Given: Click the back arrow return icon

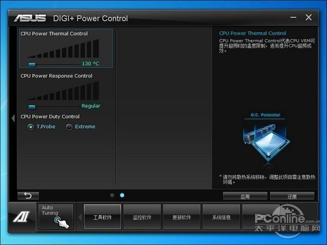Looking at the screenshot, I should pyautogui.click(x=28, y=196).
